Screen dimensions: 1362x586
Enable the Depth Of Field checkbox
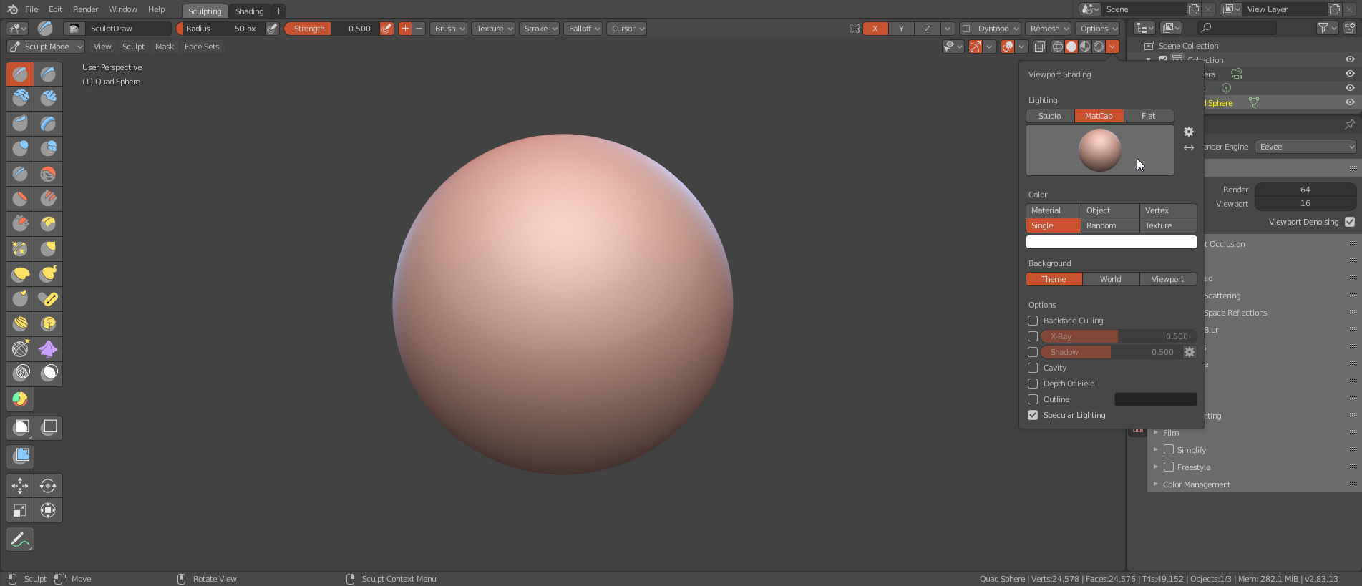coord(1033,384)
